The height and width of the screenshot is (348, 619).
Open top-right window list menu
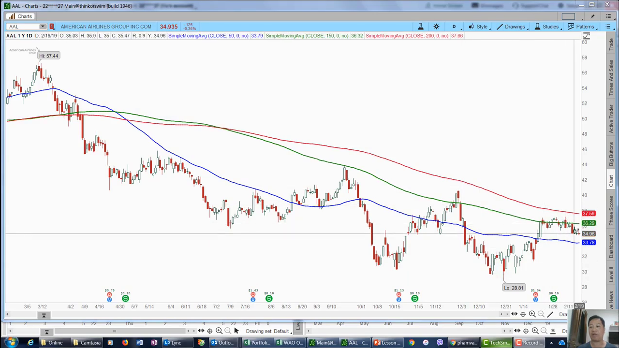coord(608,16)
